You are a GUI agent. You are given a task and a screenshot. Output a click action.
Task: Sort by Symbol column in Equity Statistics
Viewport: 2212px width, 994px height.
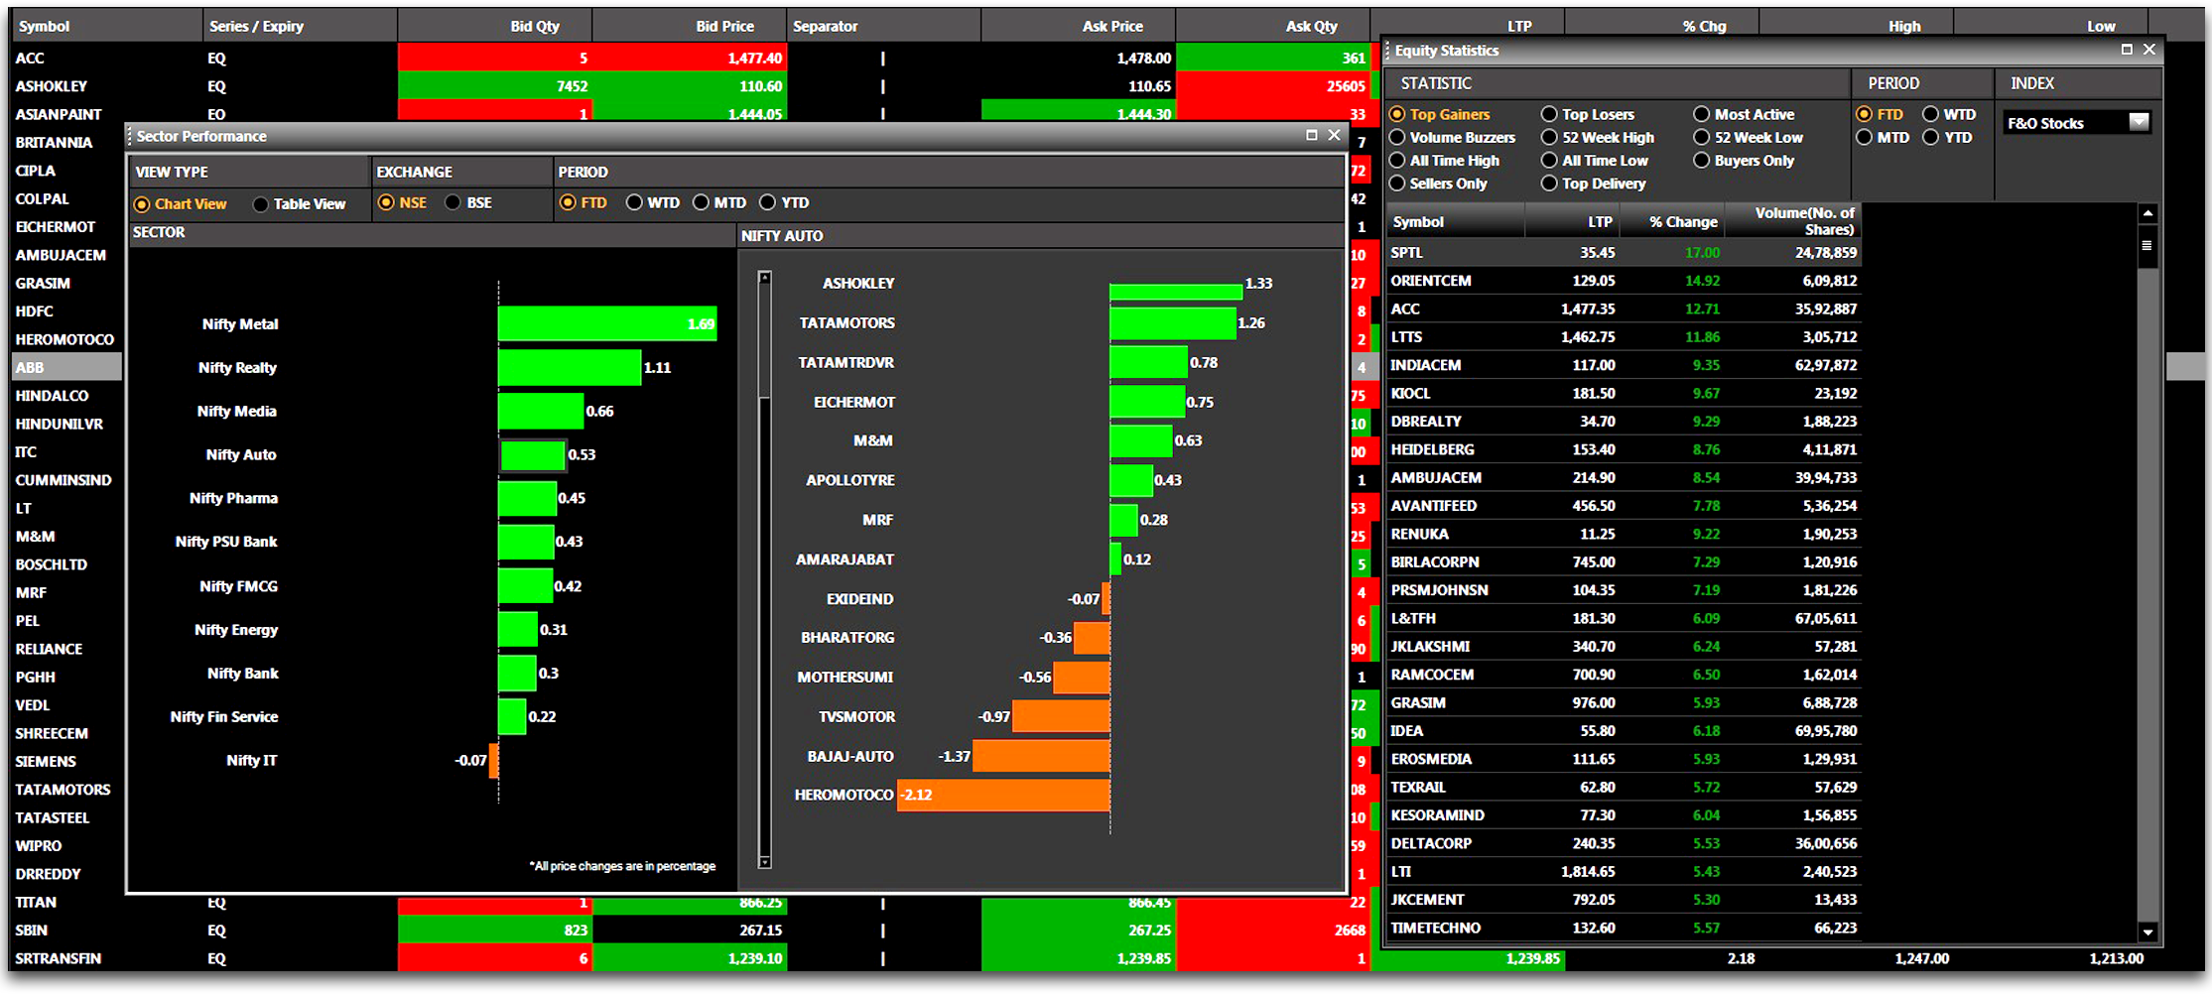(1454, 221)
